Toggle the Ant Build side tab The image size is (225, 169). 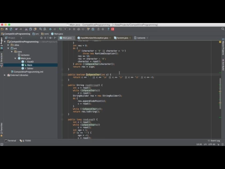pos(223,65)
